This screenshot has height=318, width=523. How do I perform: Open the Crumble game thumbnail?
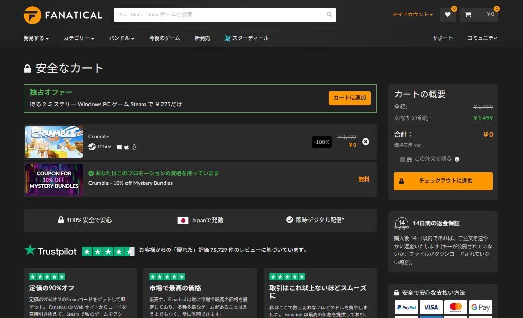54,142
